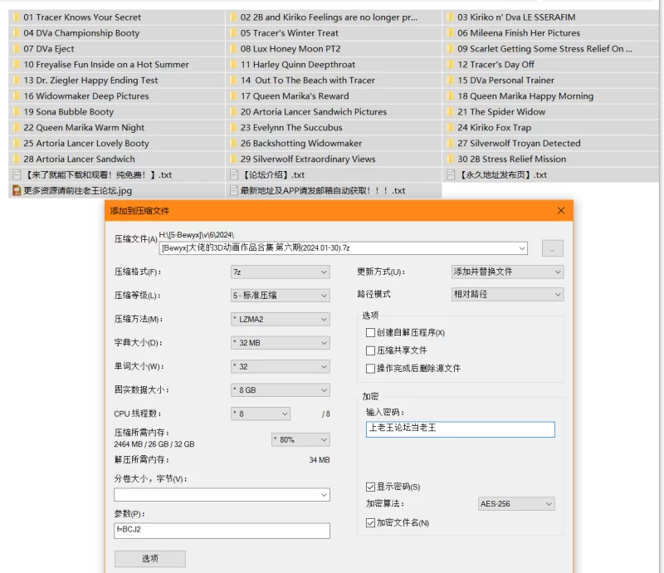Close the 添加到压缩文件 dialog
This screenshot has height=573, width=664.
point(561,211)
